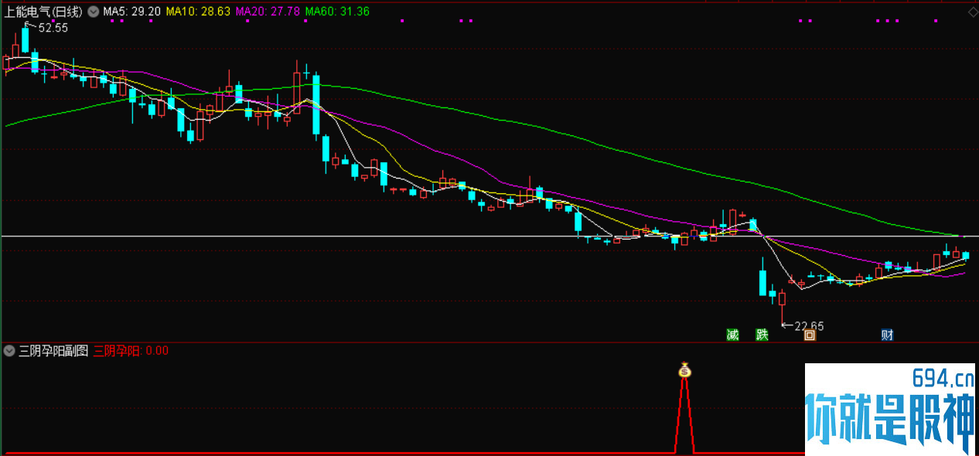The image size is (979, 456).
Task: Click the green 跌 event marker
Action: click(x=762, y=335)
